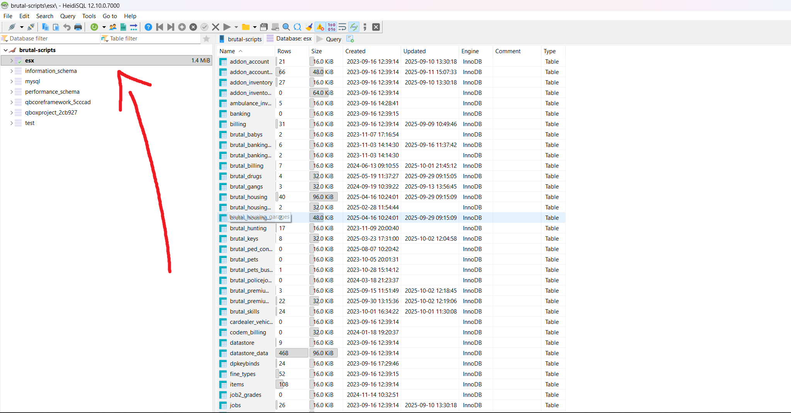
Task: Switch to the Query tab
Action: [x=329, y=39]
